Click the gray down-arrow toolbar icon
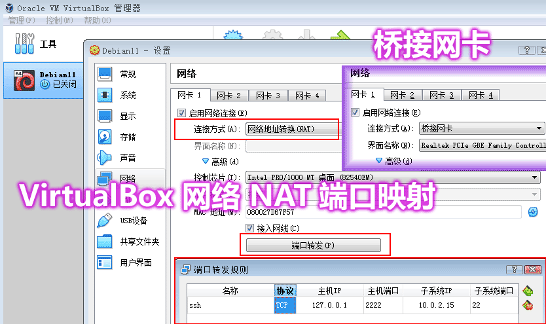This screenshot has width=546, height=324. [x=306, y=35]
